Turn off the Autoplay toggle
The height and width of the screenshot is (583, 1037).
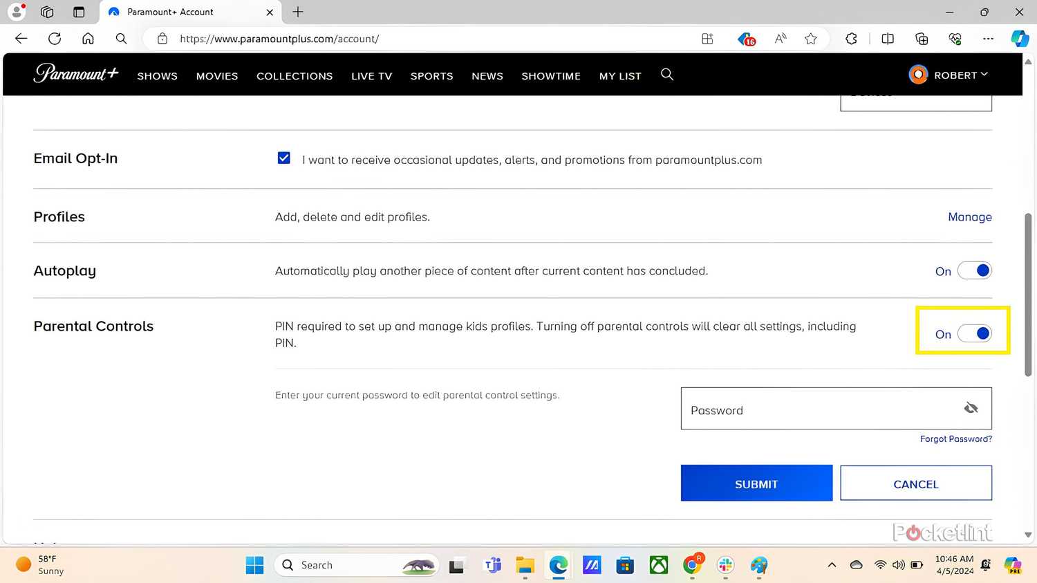click(x=975, y=270)
